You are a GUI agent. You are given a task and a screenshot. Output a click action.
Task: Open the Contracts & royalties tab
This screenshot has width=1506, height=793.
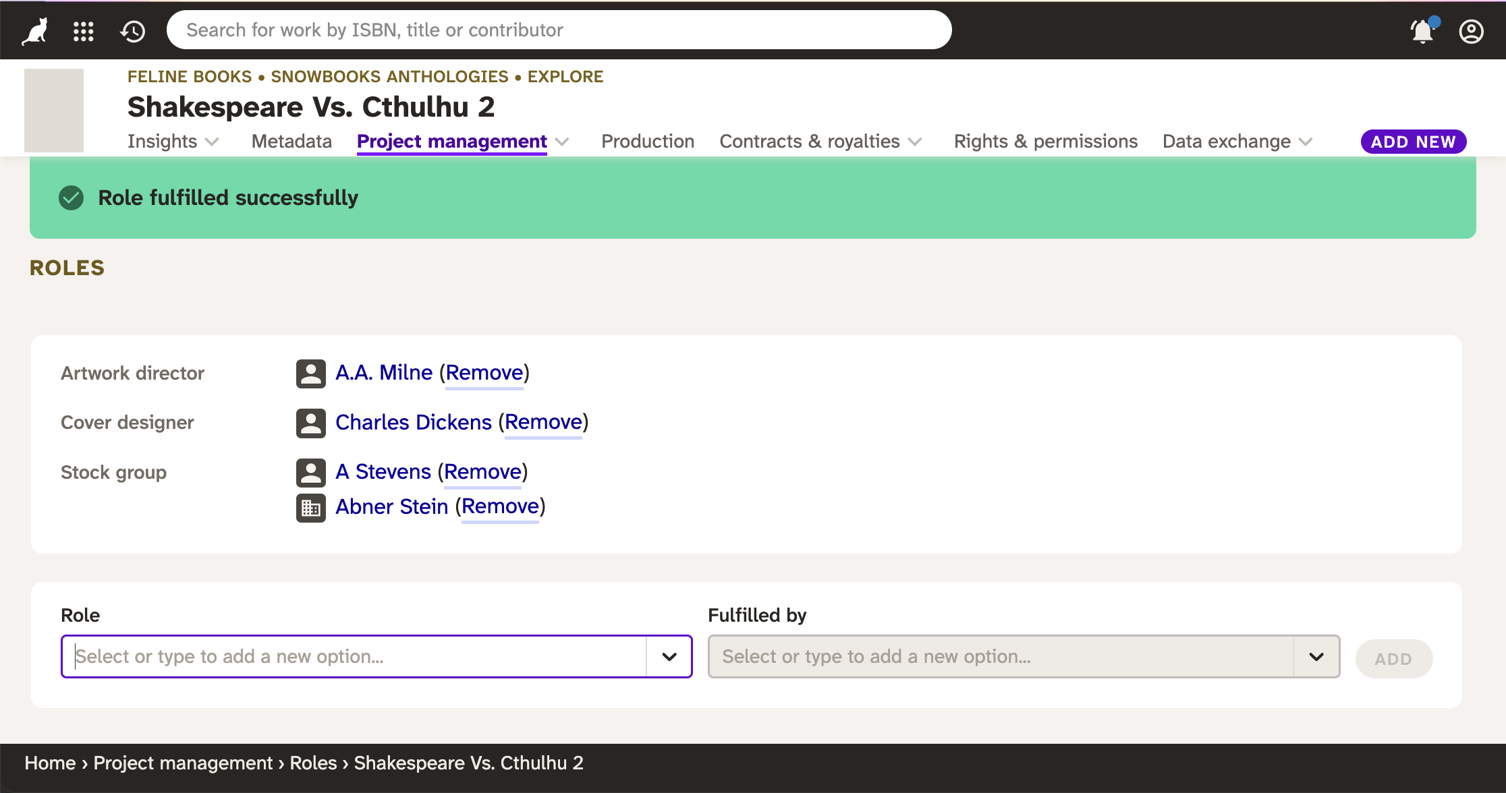coord(810,141)
